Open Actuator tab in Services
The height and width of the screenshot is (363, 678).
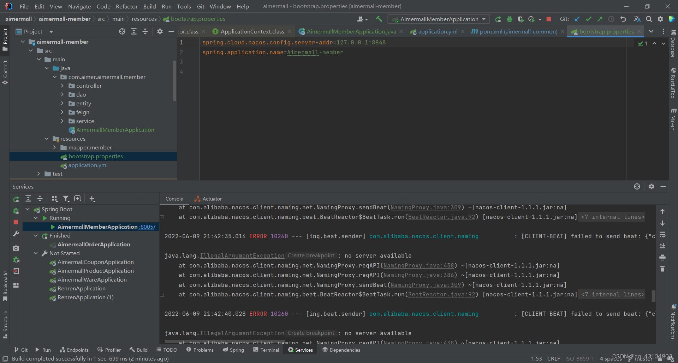(208, 199)
